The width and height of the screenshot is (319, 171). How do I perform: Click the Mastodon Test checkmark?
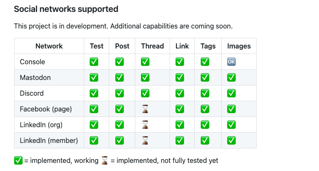[x=94, y=77]
